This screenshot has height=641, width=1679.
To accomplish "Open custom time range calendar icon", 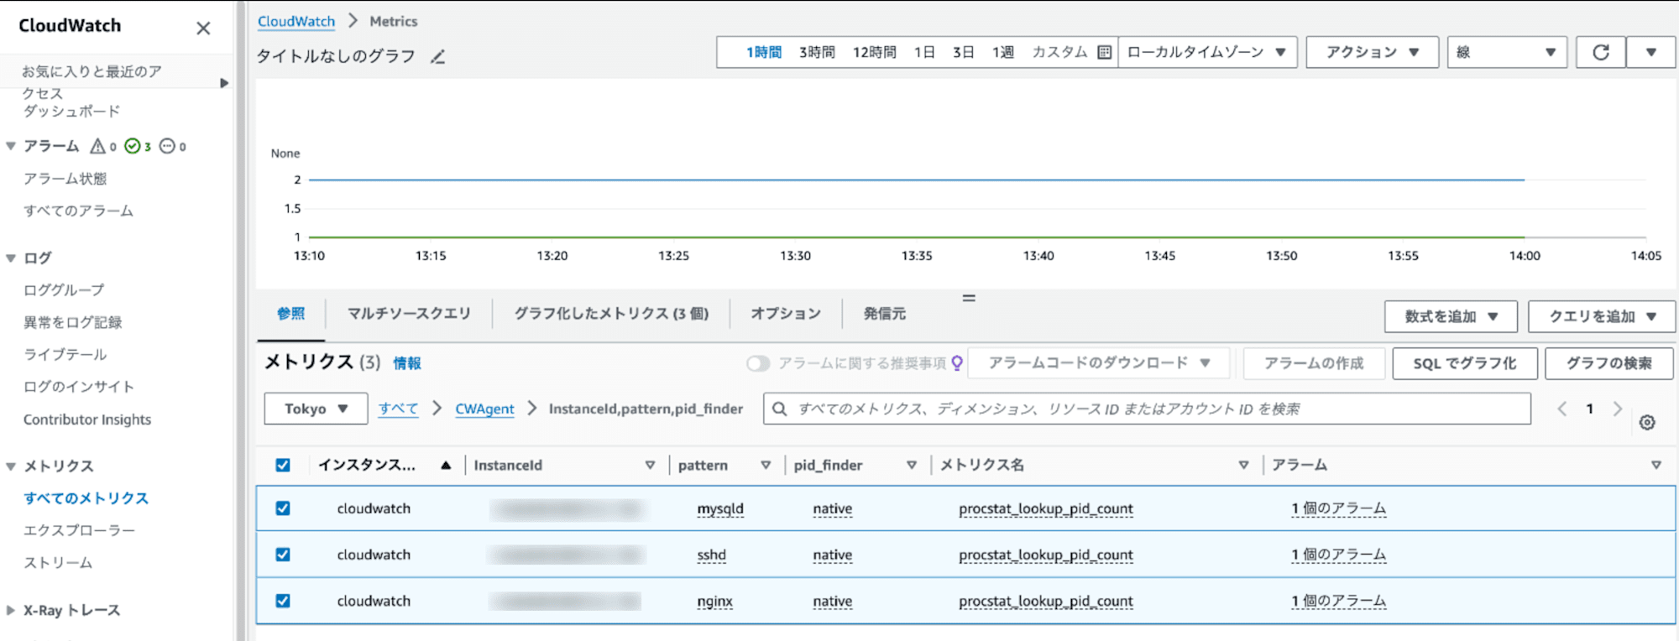I will 1105,52.
